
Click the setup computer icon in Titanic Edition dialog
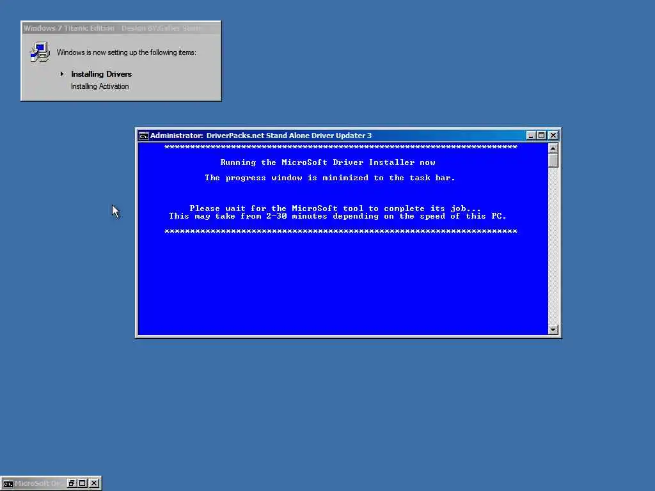(40, 52)
